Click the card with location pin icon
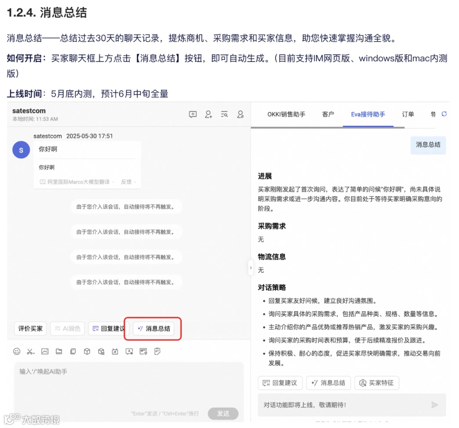Screen dimensions: 459x428 pos(143,351)
